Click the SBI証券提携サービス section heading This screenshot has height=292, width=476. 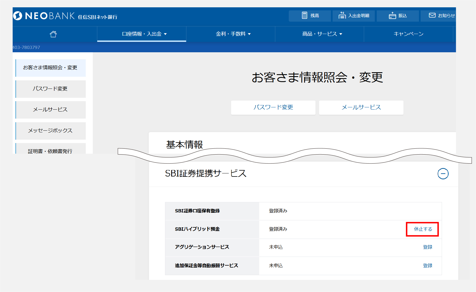click(206, 173)
